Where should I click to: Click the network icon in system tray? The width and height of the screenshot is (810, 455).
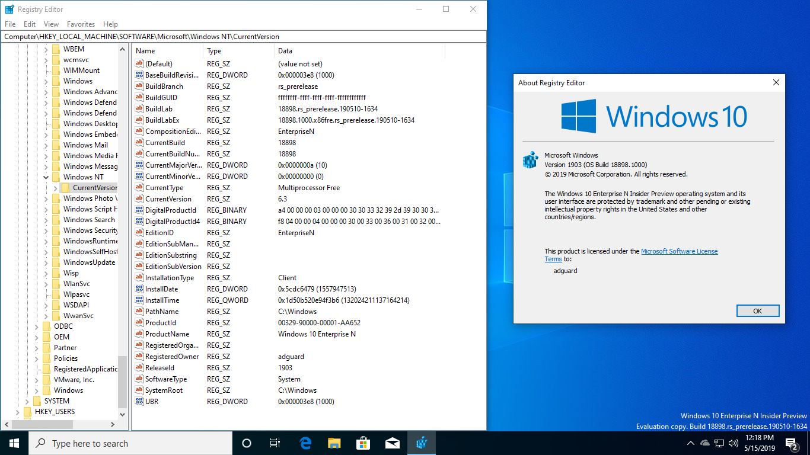click(719, 443)
